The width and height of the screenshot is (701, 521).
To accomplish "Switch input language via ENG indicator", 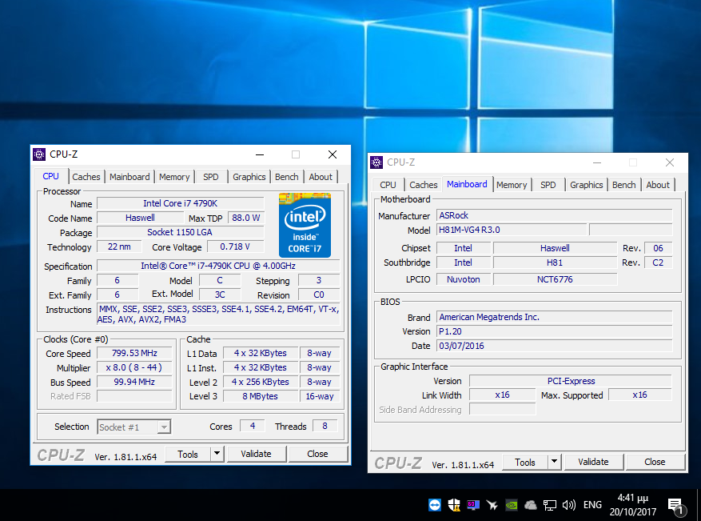I will click(x=592, y=505).
